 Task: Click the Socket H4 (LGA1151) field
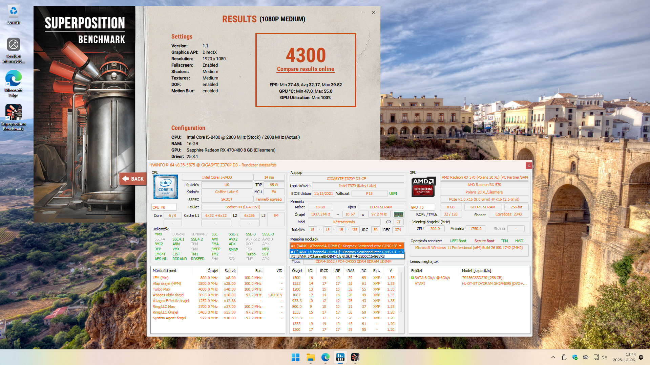coord(243,207)
